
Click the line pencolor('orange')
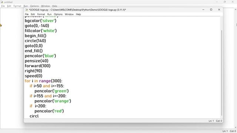(x=53, y=101)
